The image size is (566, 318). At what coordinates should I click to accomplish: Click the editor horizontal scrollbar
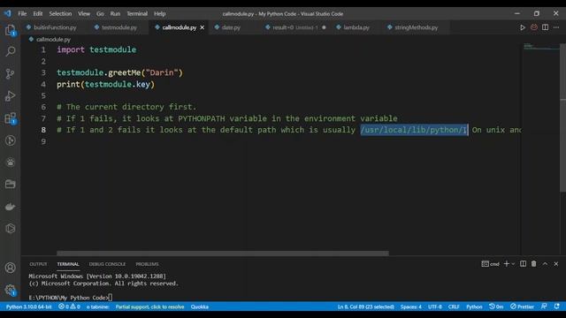point(223,254)
